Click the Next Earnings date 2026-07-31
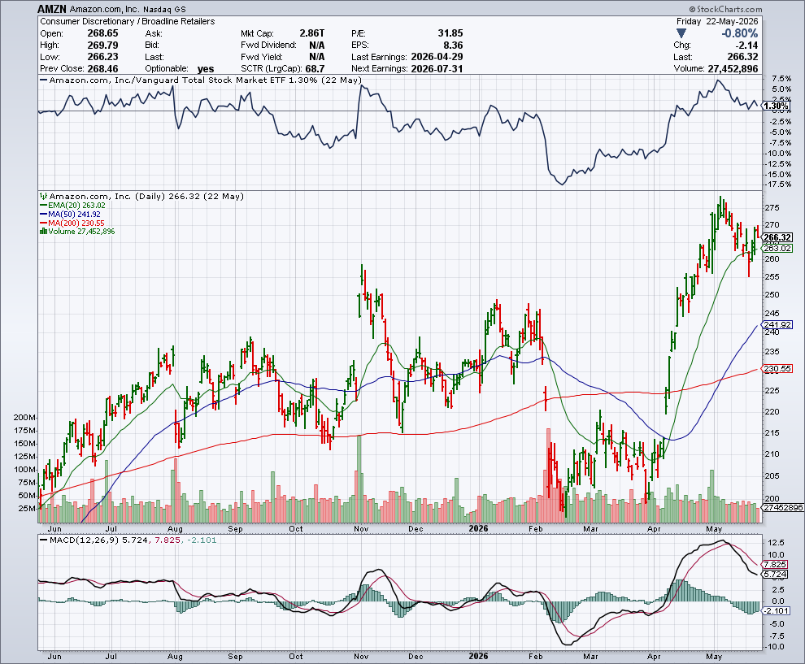Viewport: 805px width, 664px height. [437, 69]
